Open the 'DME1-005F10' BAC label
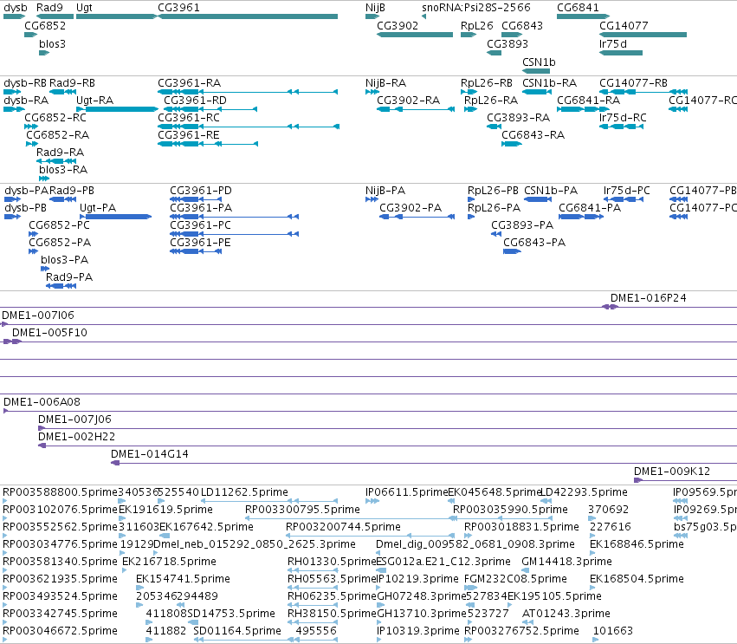Viewport: 737px width, 644px height. (49, 333)
